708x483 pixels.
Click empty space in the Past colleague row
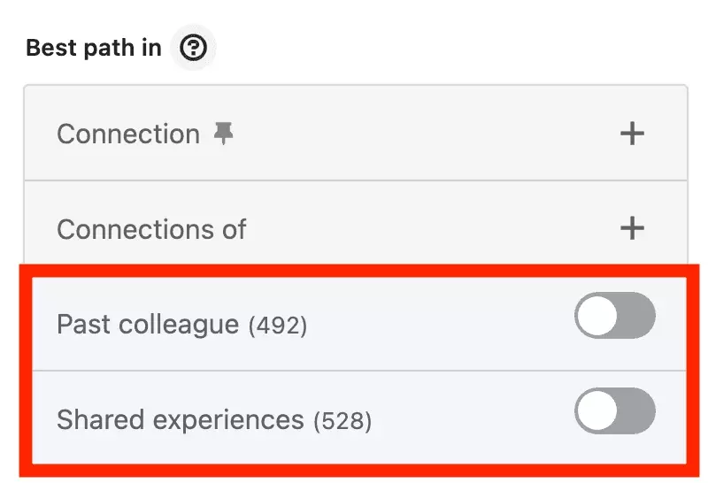pos(440,325)
